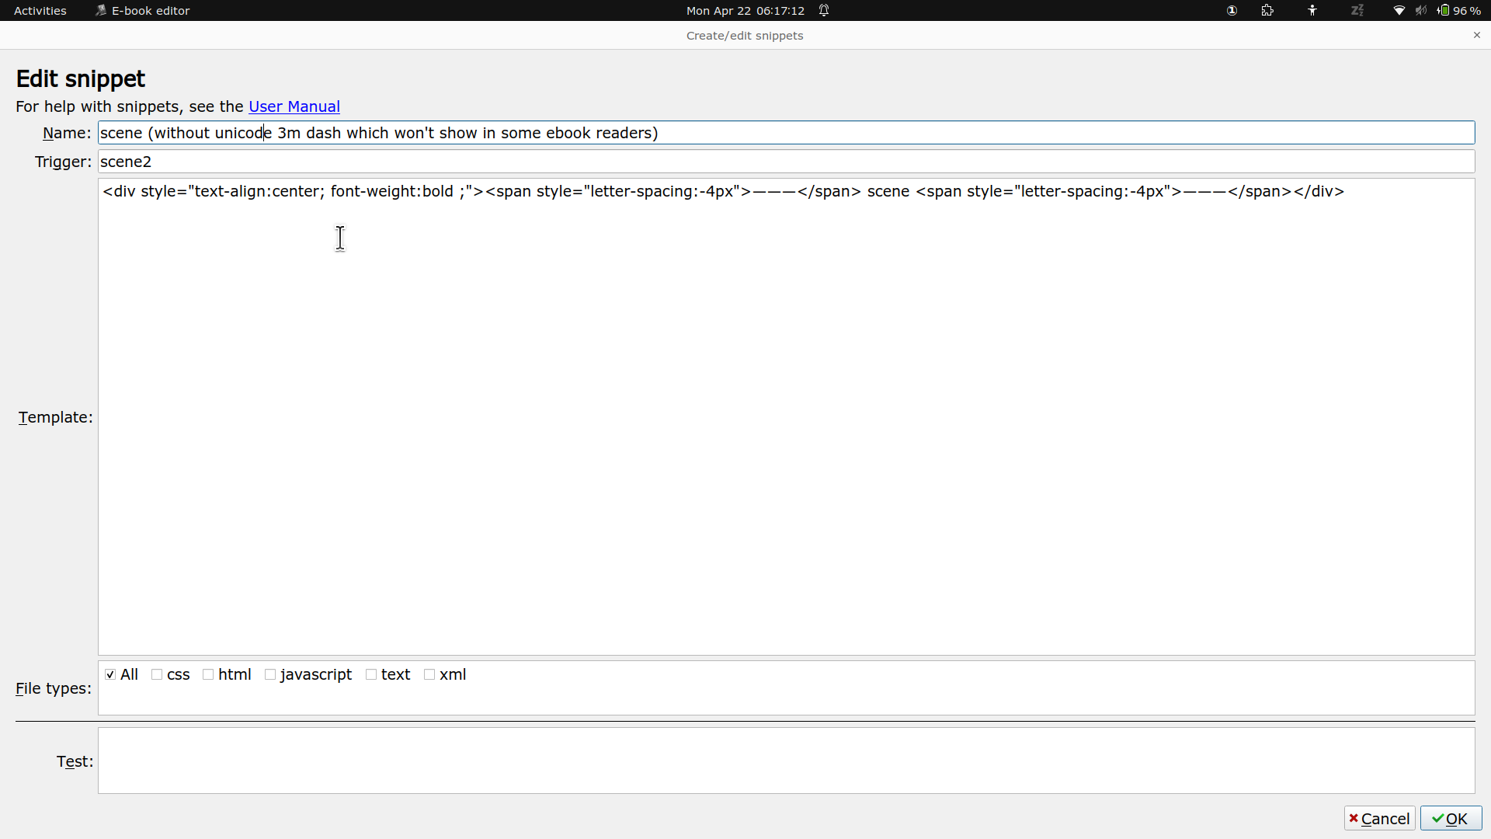Screen dimensions: 1491x839
Task: Open the Activities overview
Action: click(x=40, y=11)
